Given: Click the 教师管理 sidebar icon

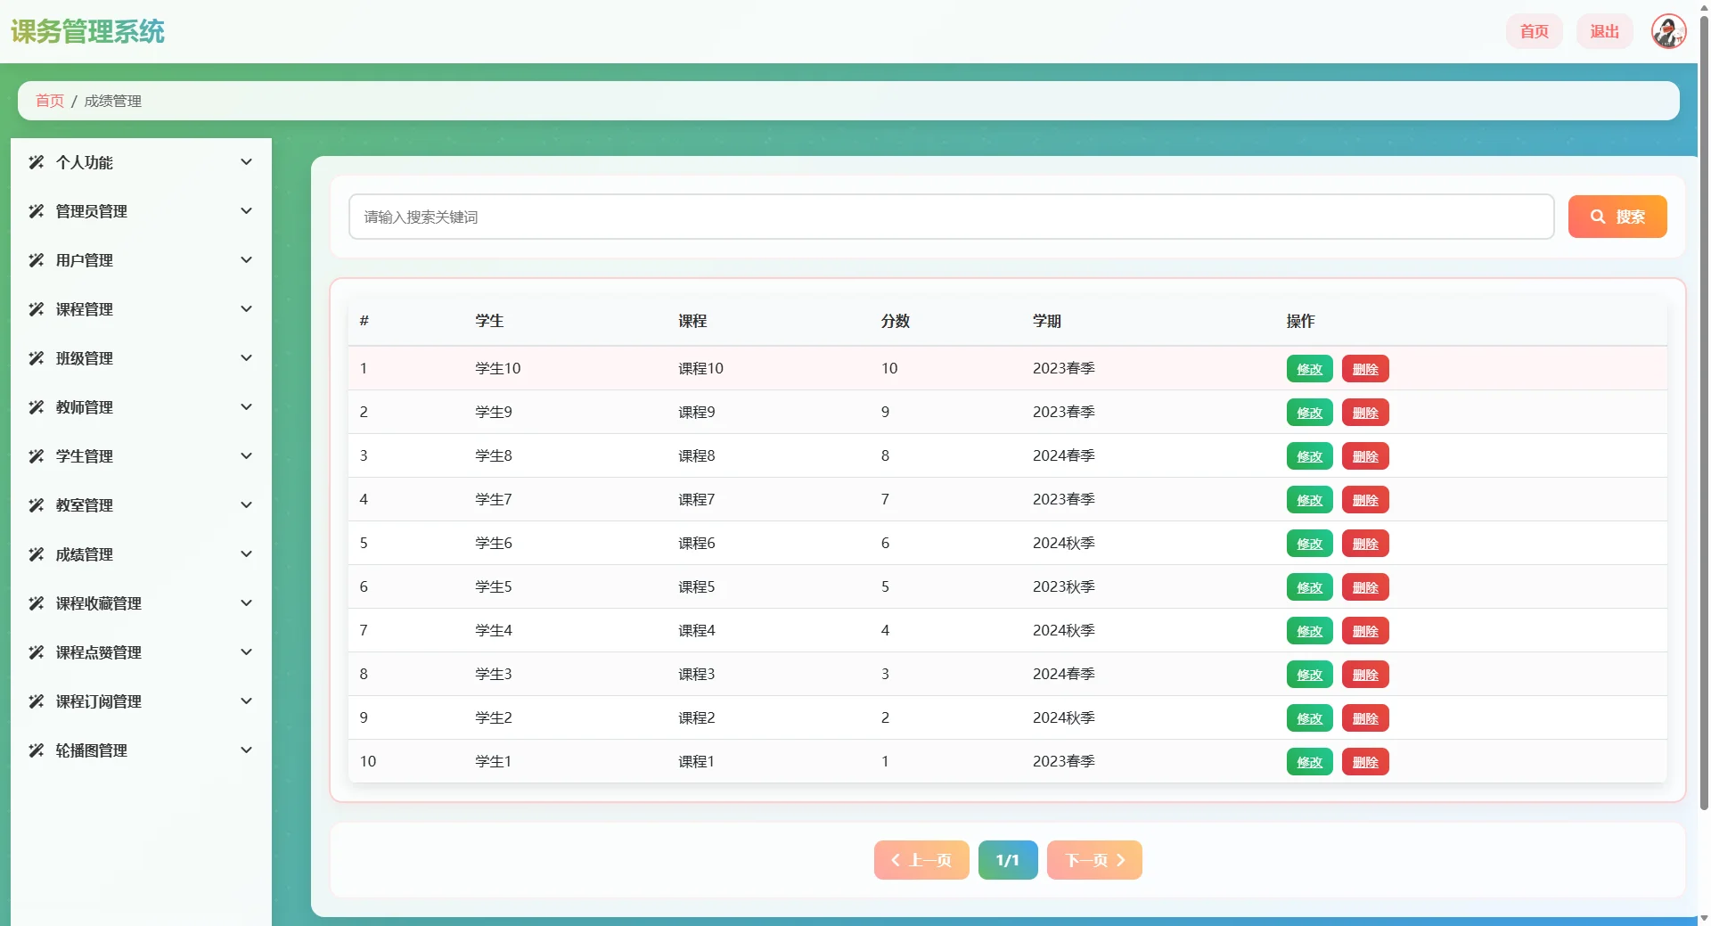Looking at the screenshot, I should pyautogui.click(x=36, y=406).
